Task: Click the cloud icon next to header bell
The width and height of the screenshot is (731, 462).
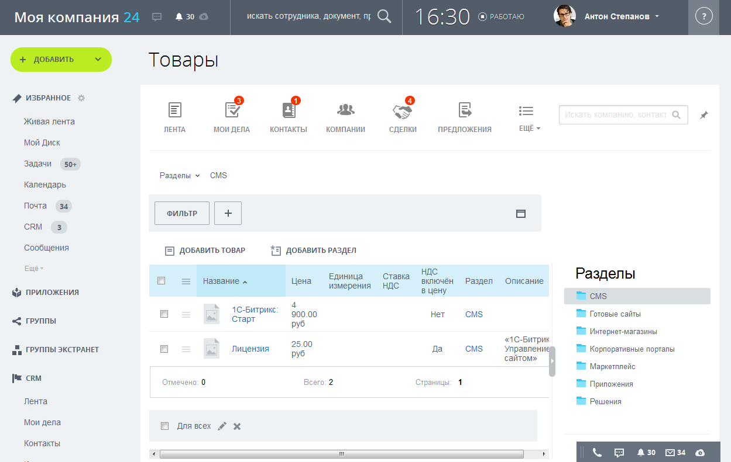Action: [x=204, y=17]
